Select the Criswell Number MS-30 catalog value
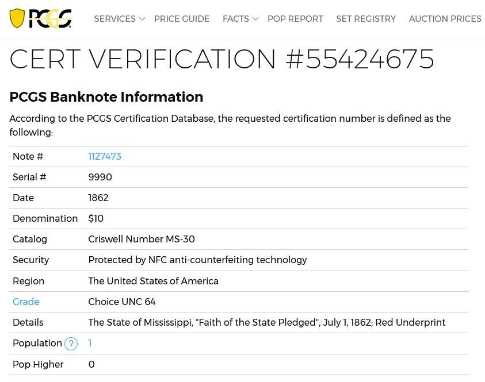The height and width of the screenshot is (382, 485). pos(142,239)
